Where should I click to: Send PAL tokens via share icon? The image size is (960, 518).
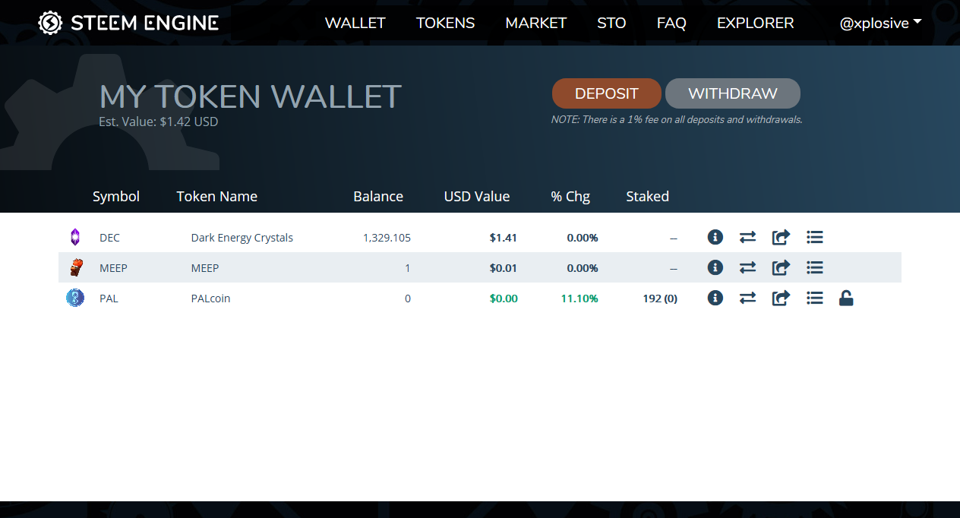coord(781,298)
